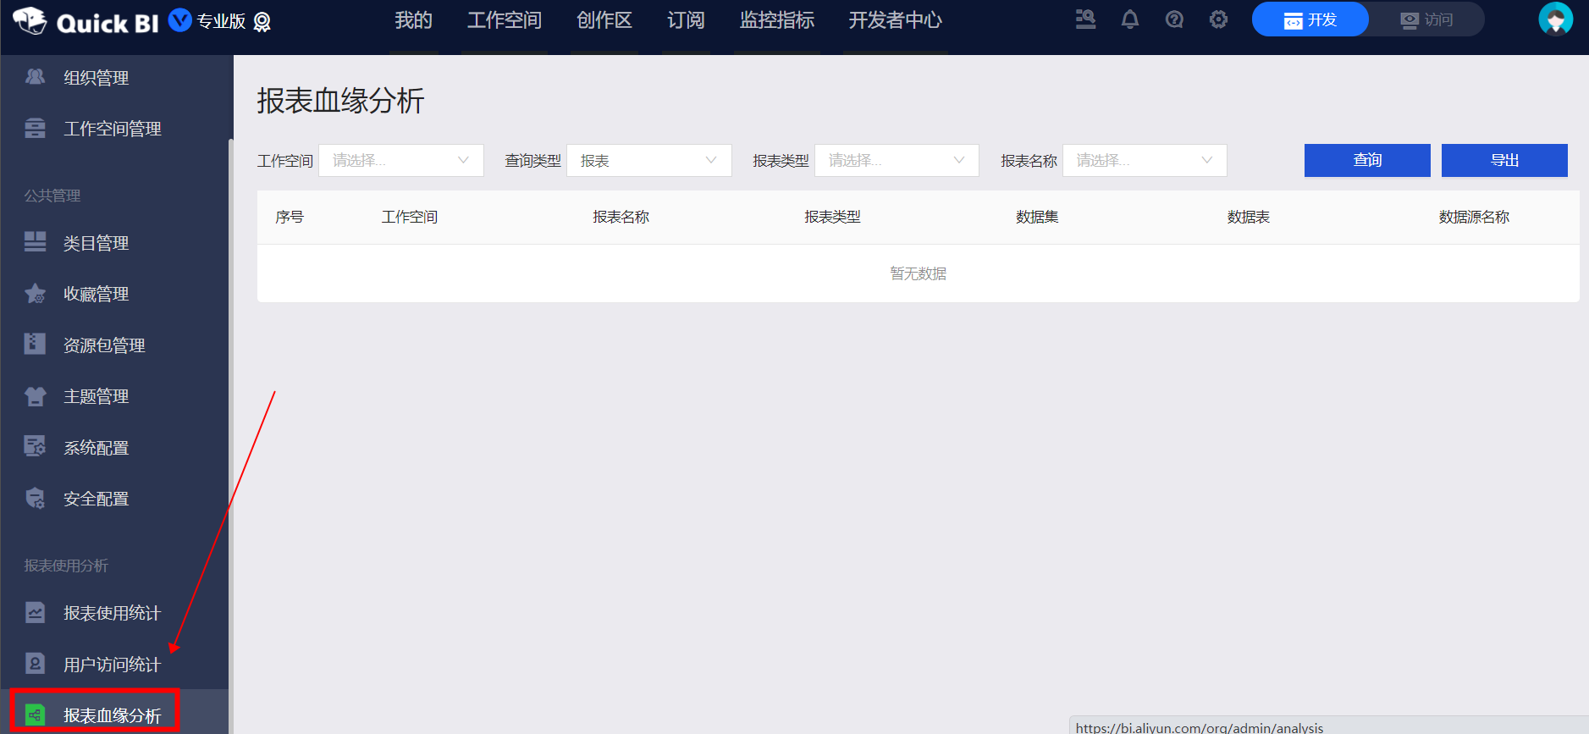Open 订阅 top menu
Screen dimensions: 1589x734
pos(686,20)
